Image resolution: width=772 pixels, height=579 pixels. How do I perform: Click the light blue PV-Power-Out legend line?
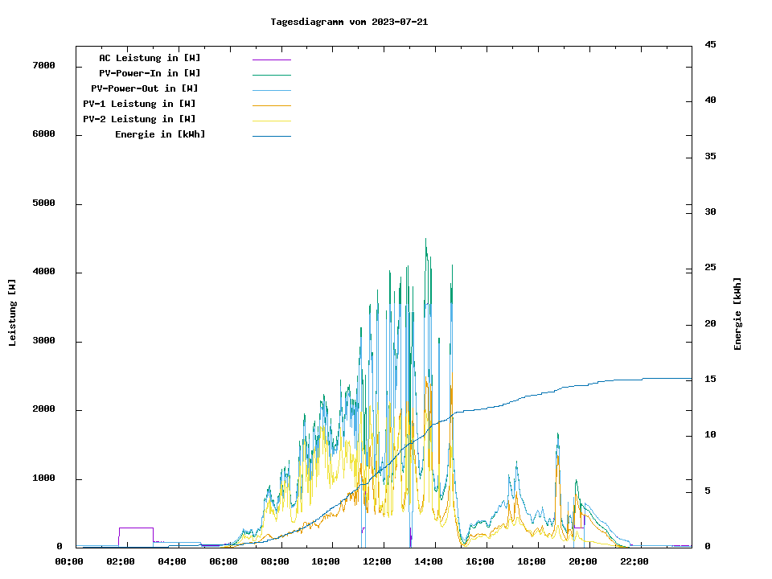tap(271, 90)
